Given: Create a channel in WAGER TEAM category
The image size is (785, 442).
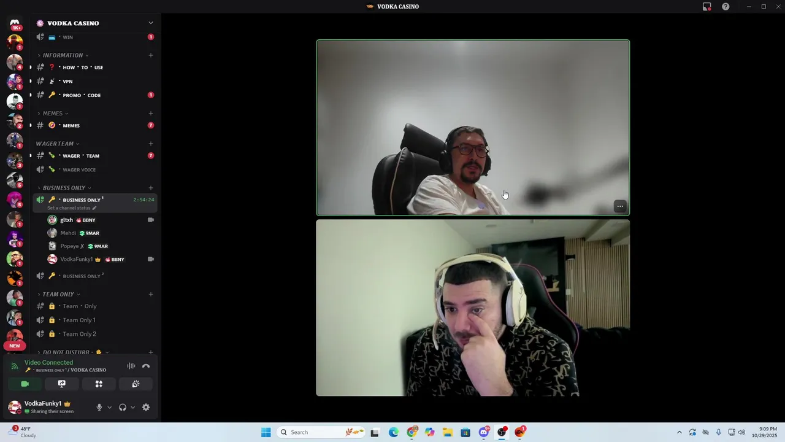Looking at the screenshot, I should (151, 144).
